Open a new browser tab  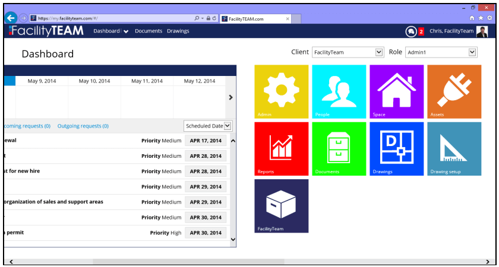(x=296, y=19)
